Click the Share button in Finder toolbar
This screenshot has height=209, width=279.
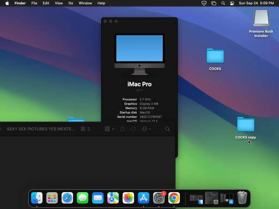click(122, 129)
